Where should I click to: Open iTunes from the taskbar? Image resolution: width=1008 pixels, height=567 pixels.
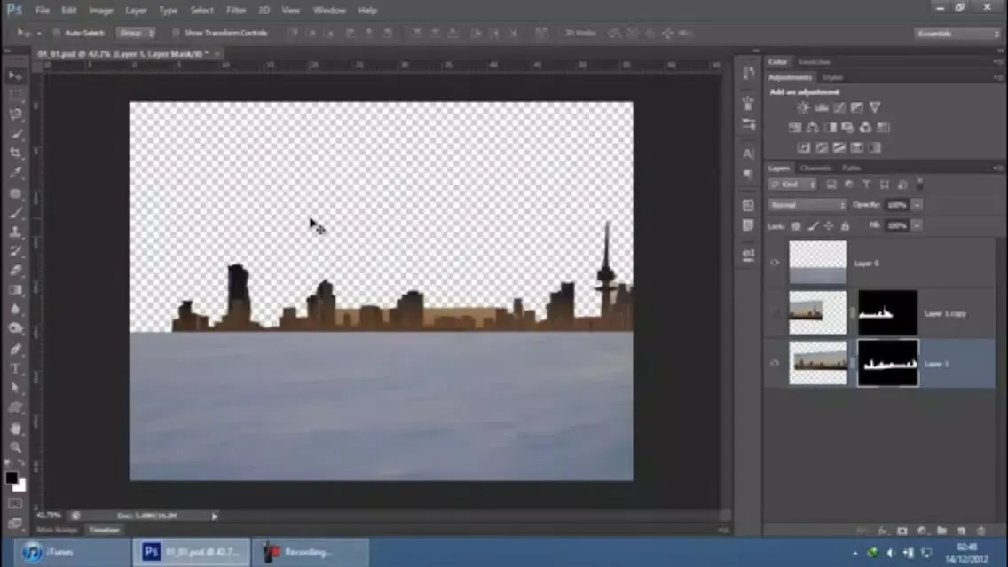(73, 552)
